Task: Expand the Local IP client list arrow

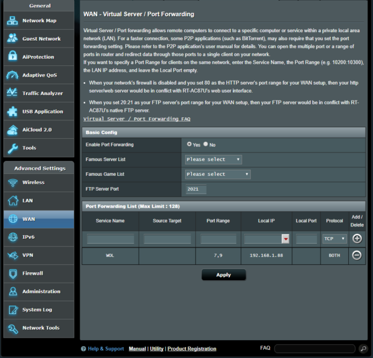Action: (285, 239)
